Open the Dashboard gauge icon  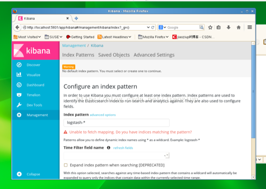(x=19, y=85)
